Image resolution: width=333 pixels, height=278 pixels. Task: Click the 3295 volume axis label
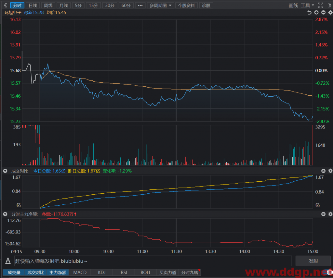pyautogui.click(x=320, y=127)
